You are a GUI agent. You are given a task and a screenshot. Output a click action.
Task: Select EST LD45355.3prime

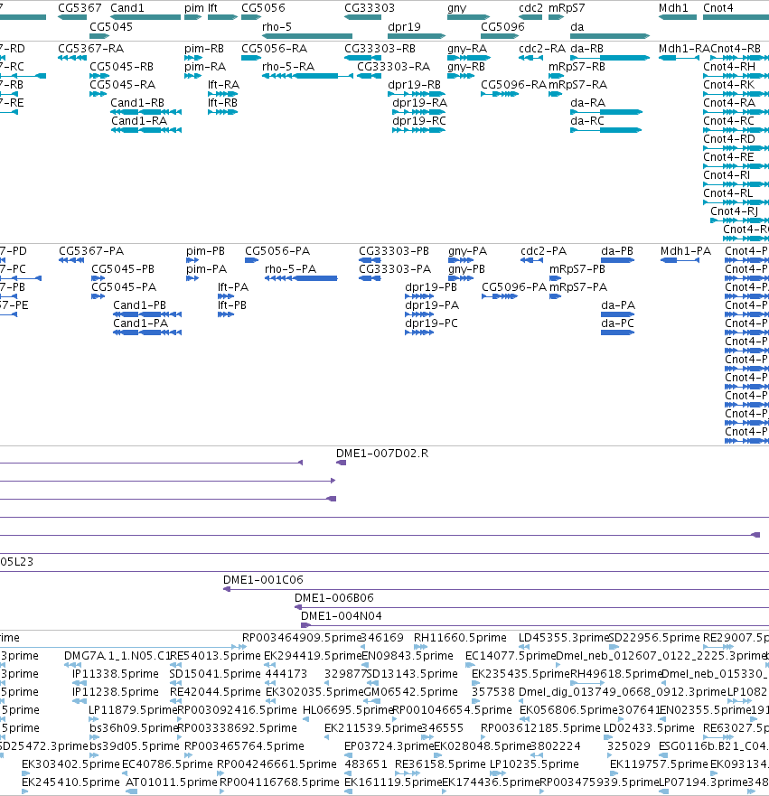tap(563, 637)
